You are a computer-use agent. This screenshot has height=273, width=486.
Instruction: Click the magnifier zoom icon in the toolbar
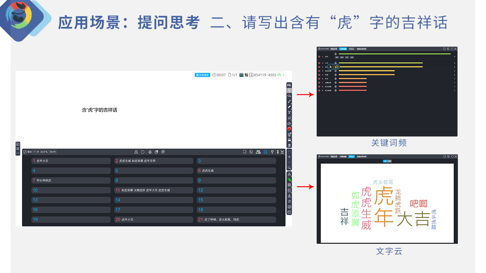(289, 168)
